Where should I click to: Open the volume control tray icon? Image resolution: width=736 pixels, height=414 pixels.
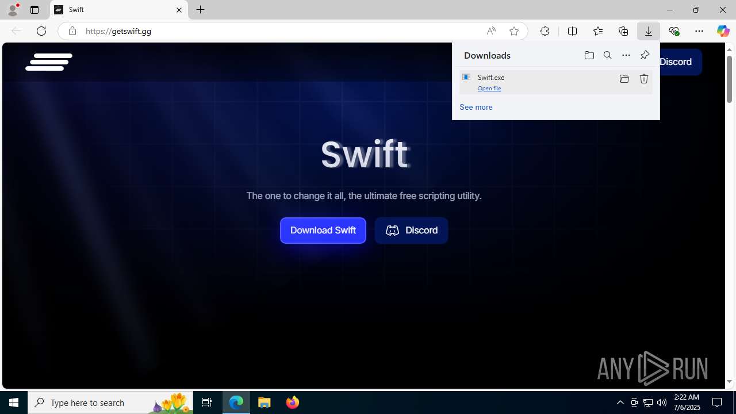(x=662, y=402)
